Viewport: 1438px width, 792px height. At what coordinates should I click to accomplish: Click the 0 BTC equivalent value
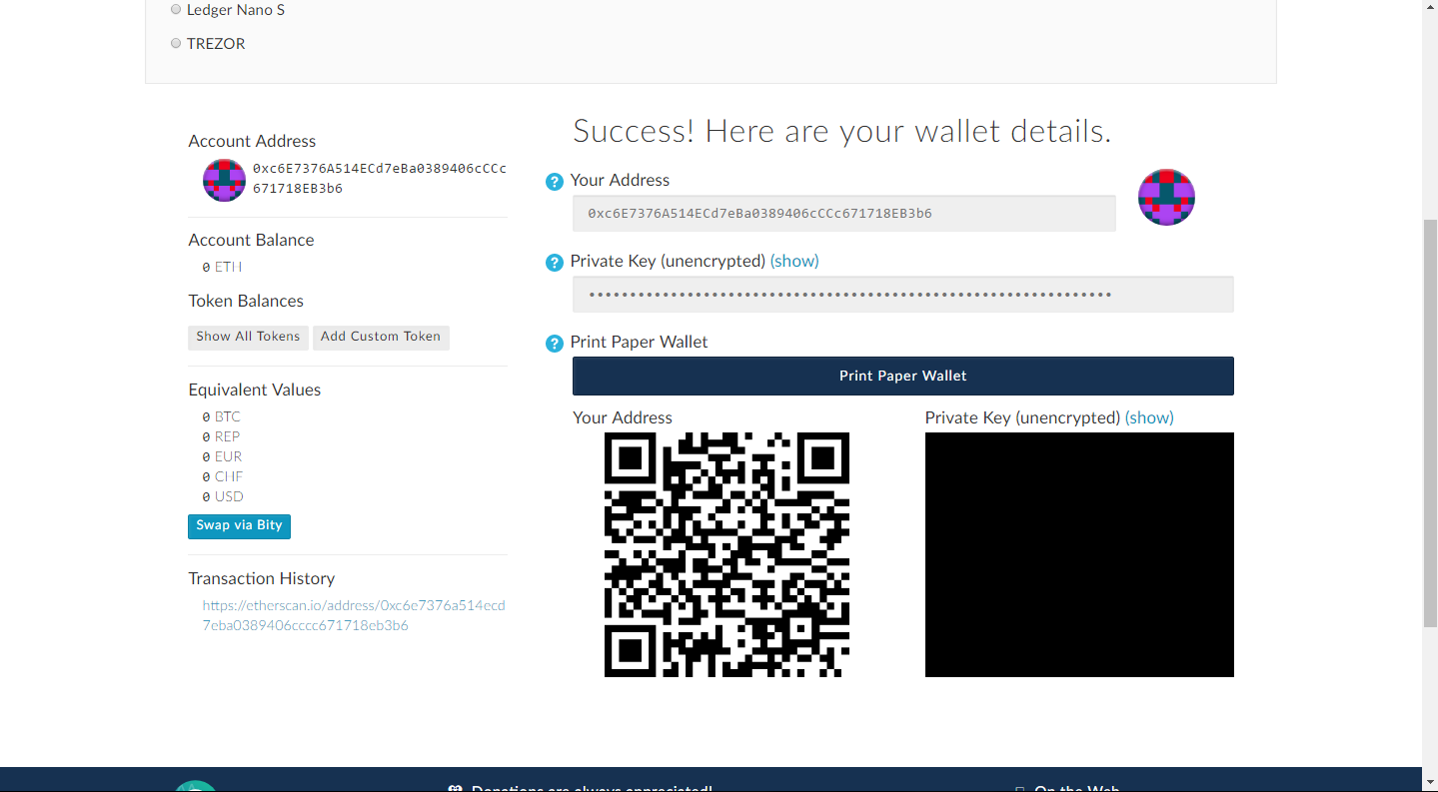coord(221,416)
